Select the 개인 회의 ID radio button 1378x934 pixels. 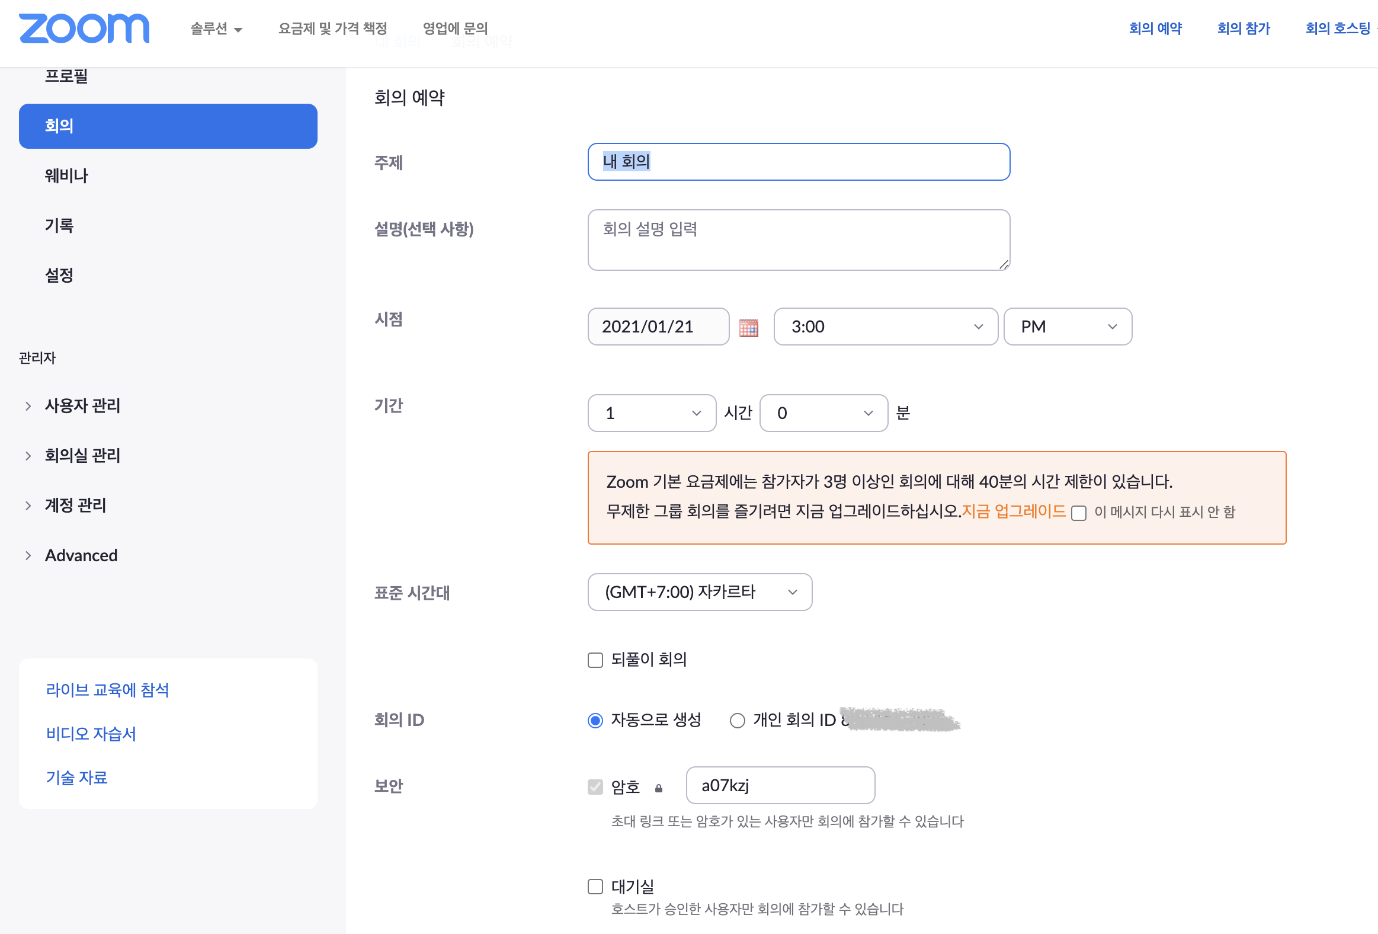[x=737, y=720]
